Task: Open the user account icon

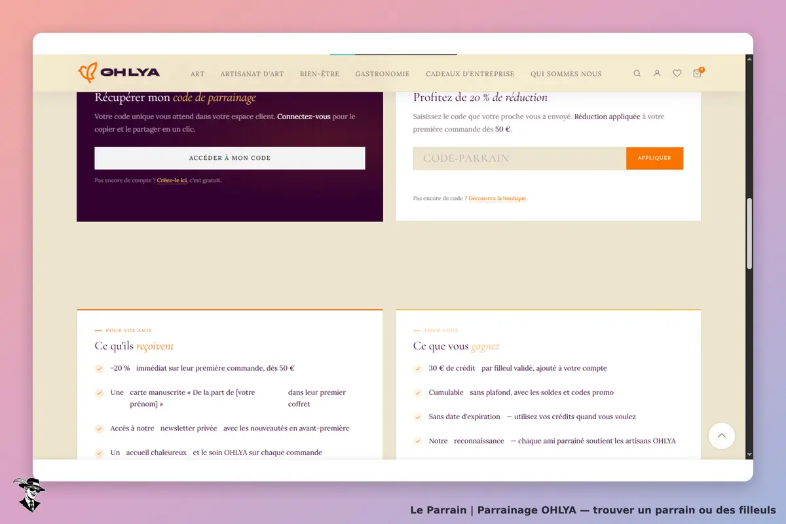Action: 657,73
